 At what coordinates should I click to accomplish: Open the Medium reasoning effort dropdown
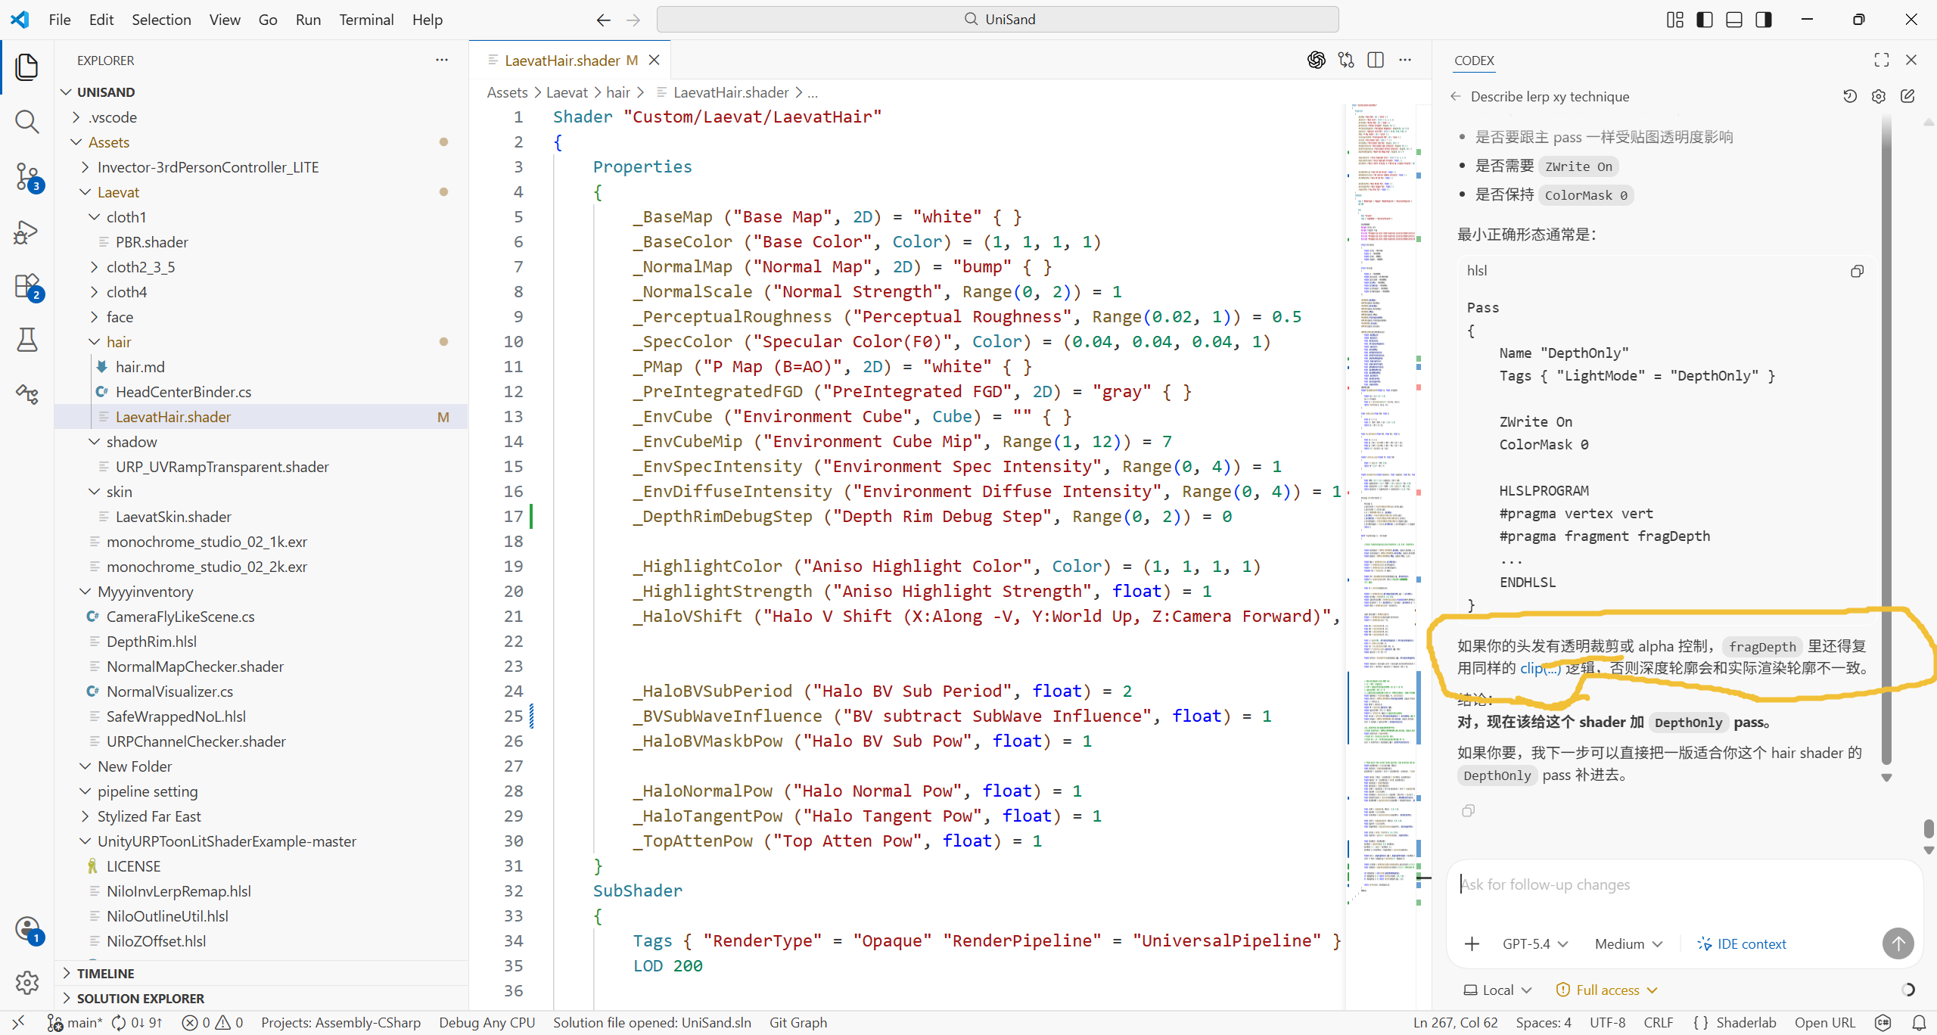point(1628,943)
